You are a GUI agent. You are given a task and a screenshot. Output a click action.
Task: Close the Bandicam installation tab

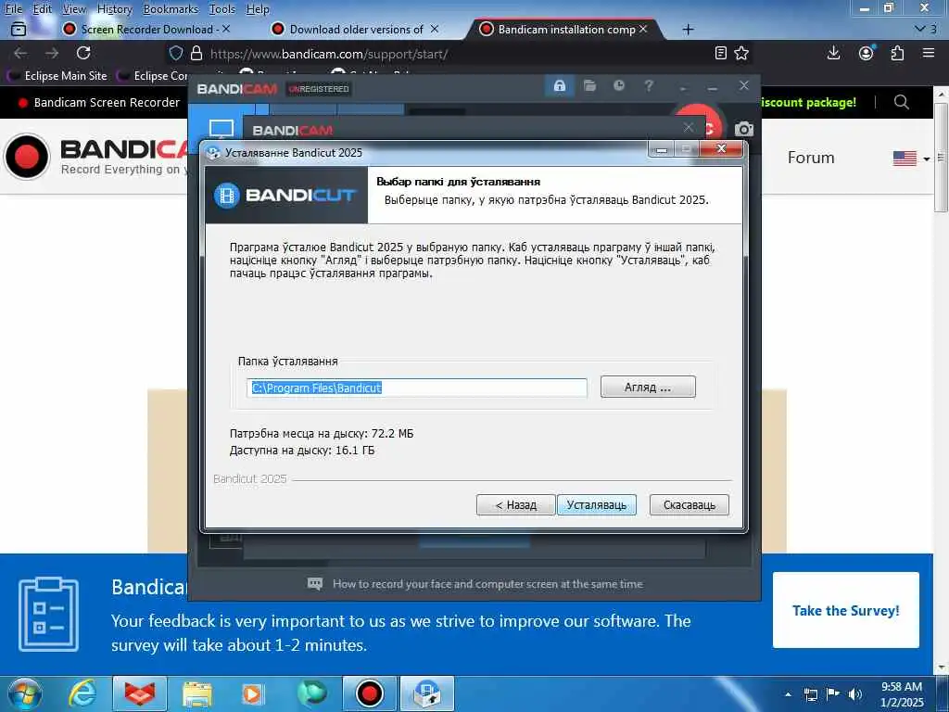click(x=643, y=29)
